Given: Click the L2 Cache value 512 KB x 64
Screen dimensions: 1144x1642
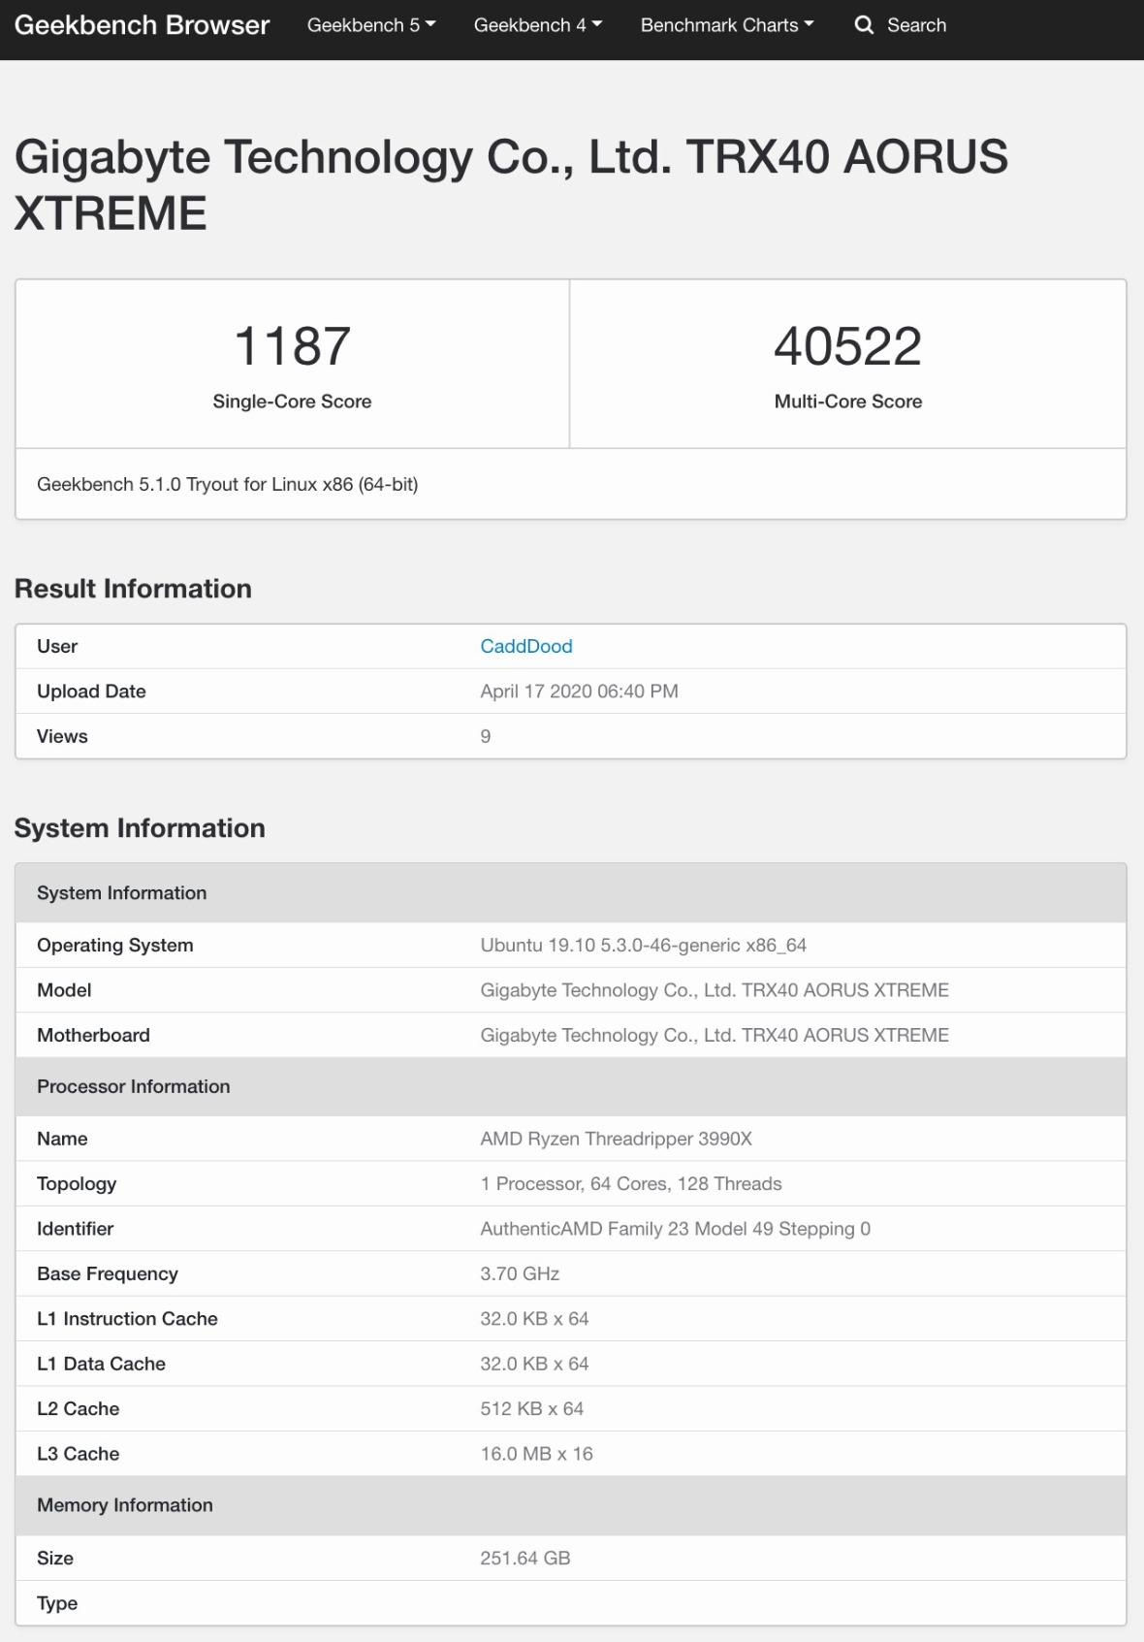Looking at the screenshot, I should (531, 1408).
